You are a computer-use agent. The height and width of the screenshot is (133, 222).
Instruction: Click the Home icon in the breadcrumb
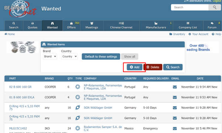(x=6, y=34)
